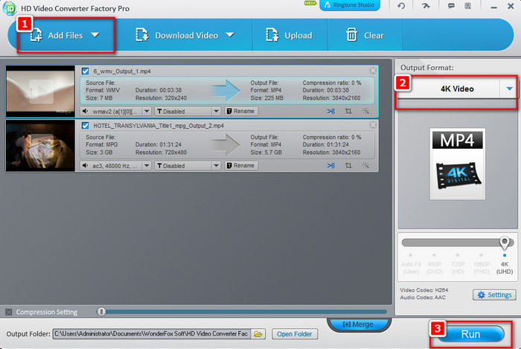The width and height of the screenshot is (521, 349).
Task: Play the 6_wmv video thumbnail
Action: 40,91
